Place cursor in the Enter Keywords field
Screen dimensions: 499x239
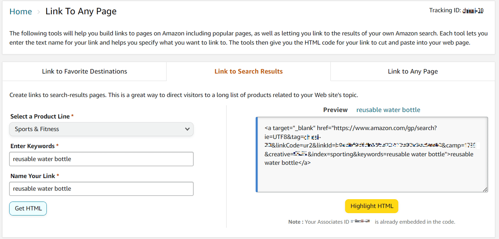101,159
